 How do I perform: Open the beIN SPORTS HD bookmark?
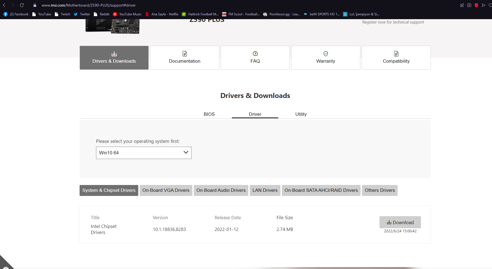pos(322,14)
